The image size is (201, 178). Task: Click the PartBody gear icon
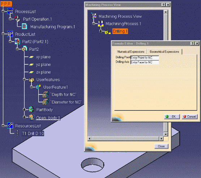tap(31, 109)
